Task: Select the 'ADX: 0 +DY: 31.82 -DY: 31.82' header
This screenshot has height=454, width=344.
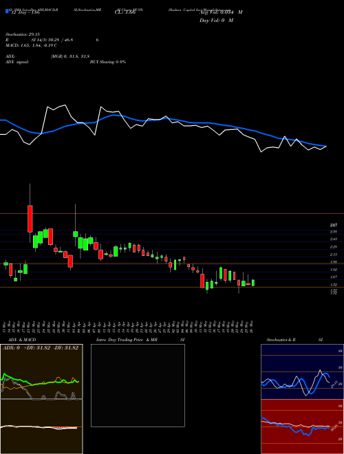Action: pos(41,348)
